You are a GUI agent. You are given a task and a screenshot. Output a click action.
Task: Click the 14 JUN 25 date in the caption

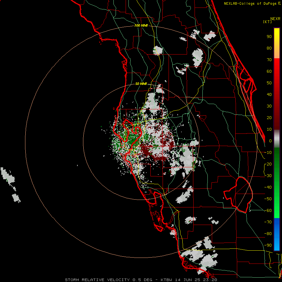point(188,280)
